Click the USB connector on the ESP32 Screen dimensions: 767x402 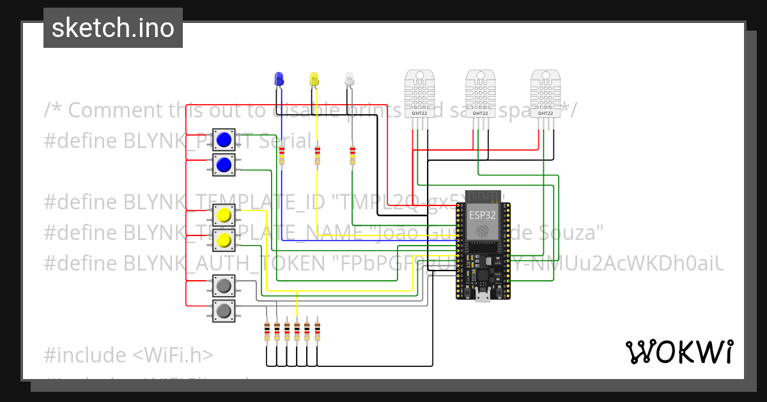484,295
